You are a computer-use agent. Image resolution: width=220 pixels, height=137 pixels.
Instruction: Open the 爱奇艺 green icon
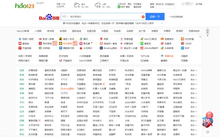point(142,44)
